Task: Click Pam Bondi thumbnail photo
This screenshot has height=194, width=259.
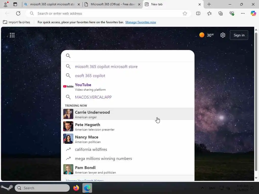Action: click(x=68, y=169)
